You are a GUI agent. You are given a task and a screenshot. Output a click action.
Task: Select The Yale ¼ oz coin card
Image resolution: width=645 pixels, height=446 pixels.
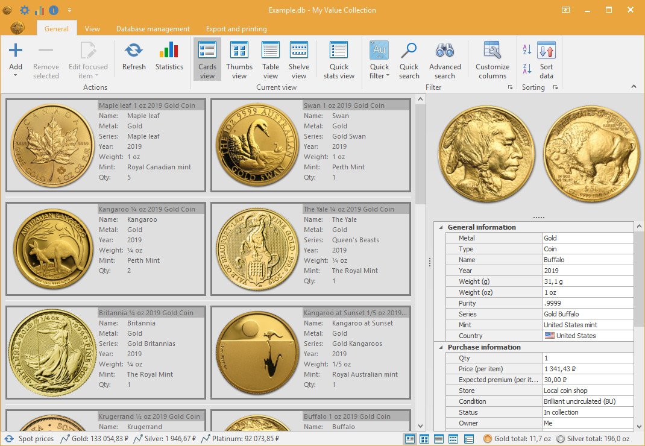[310, 248]
